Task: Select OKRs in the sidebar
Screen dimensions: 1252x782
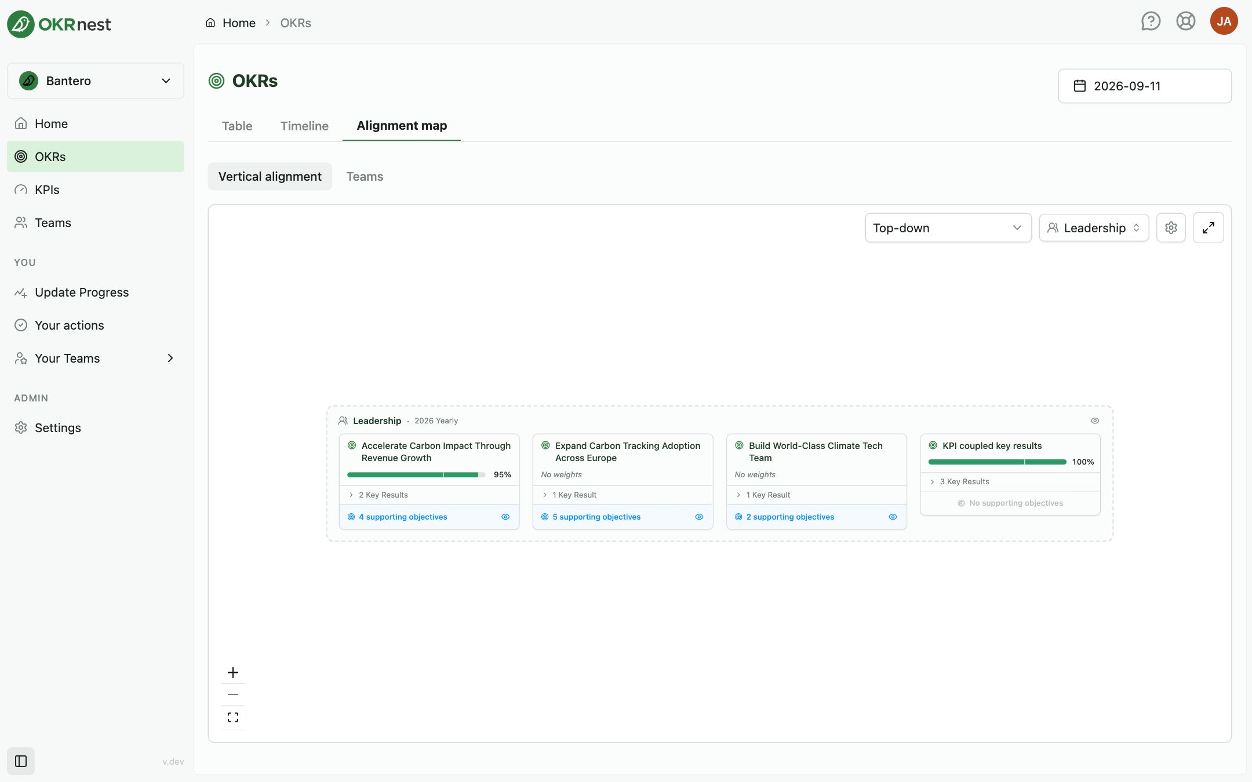Action: click(96, 156)
